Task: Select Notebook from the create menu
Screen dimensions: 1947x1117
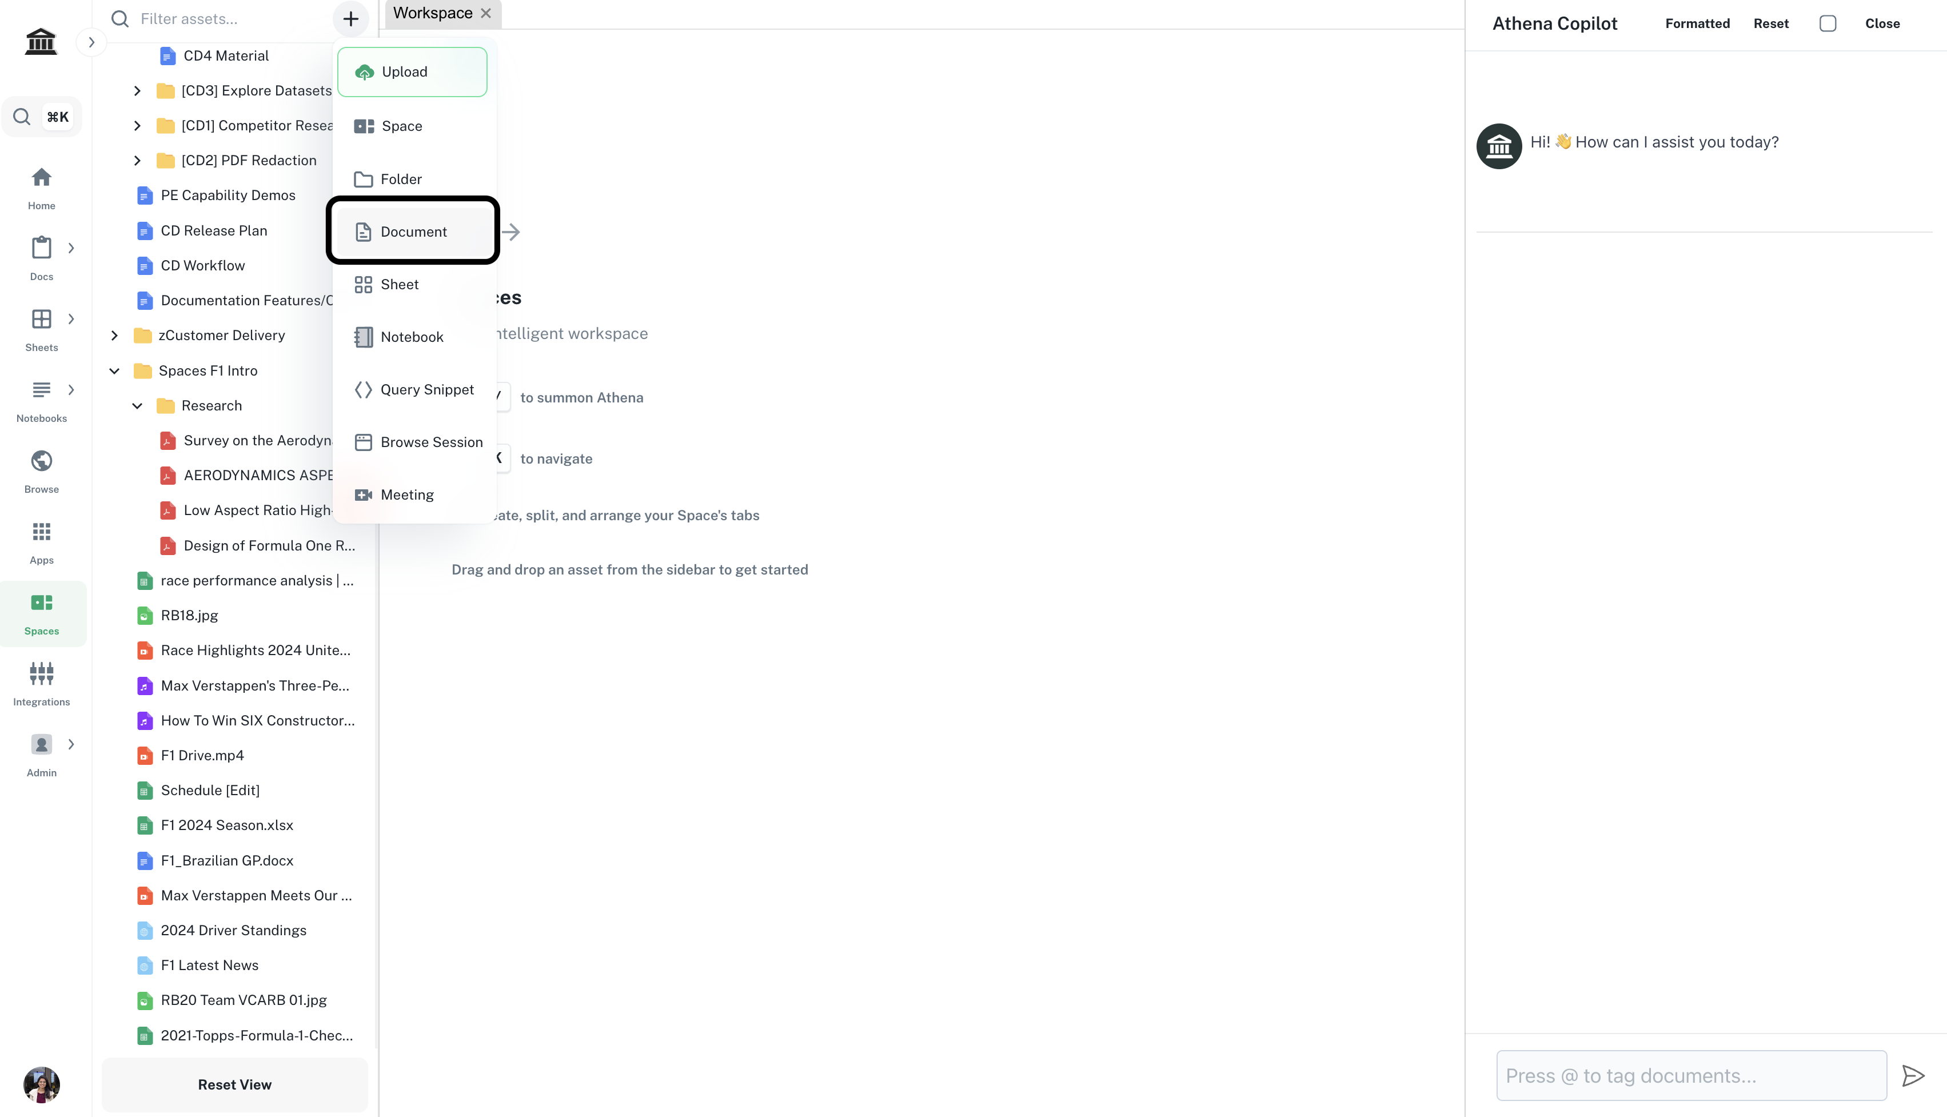Action: point(412,337)
